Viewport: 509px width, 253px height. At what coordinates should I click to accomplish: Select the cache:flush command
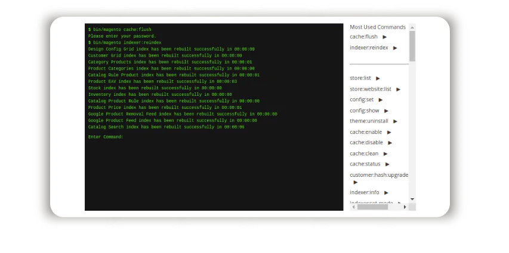[363, 36]
